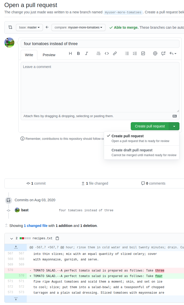Image resolution: width=184 pixels, height=305 pixels.
Task: Add a link to comment
Action: pyautogui.click(x=115, y=53)
